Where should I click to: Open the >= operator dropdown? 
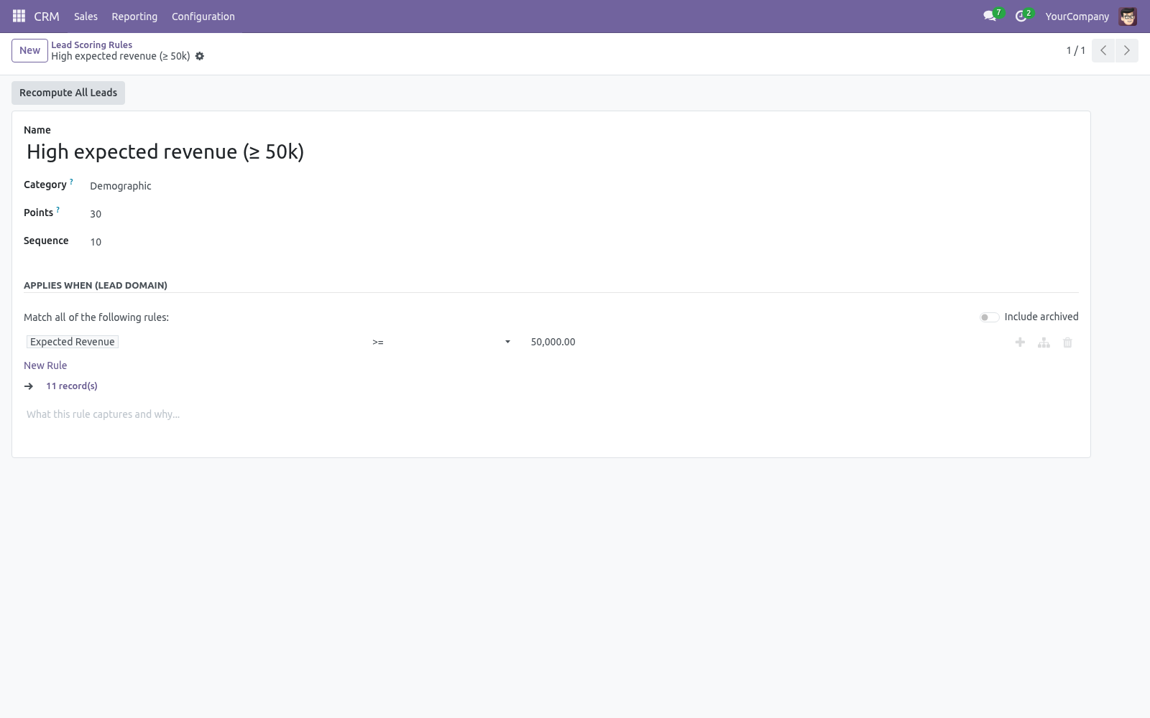pos(441,342)
